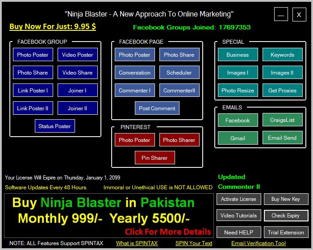
Task: Open Facebook Page Photo Share
Action: tap(179, 54)
